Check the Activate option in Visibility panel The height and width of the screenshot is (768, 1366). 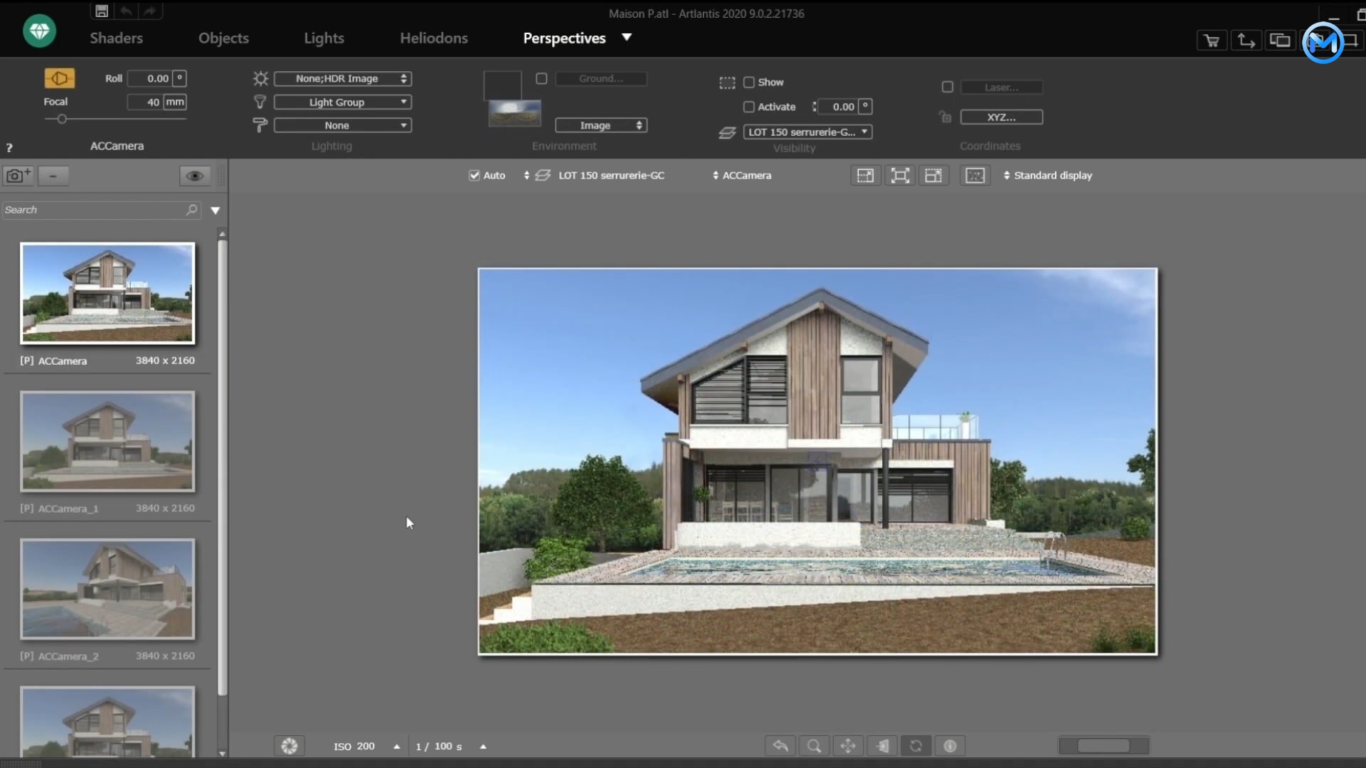point(751,107)
